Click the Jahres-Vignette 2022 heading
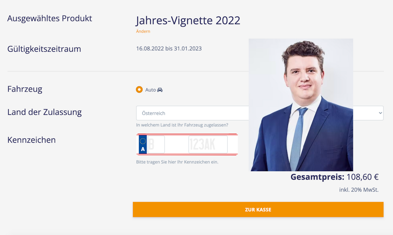 click(188, 21)
